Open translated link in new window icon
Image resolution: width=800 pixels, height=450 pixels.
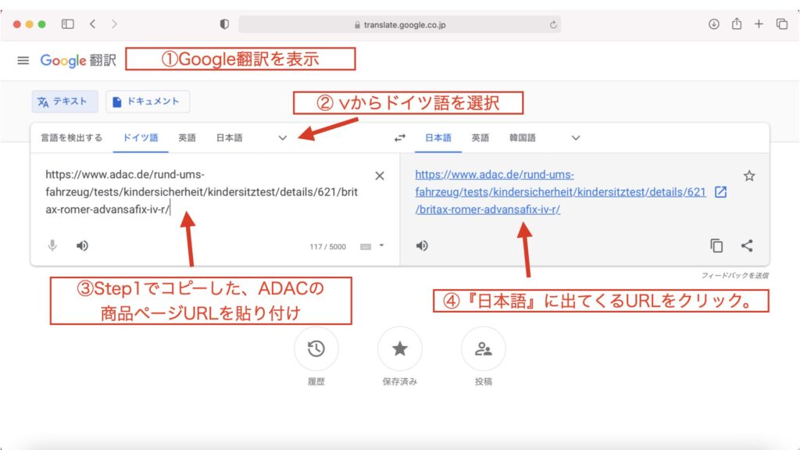point(720,192)
